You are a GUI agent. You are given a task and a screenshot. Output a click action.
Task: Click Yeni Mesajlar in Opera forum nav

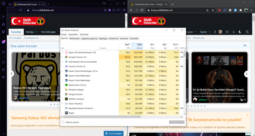[48, 32]
